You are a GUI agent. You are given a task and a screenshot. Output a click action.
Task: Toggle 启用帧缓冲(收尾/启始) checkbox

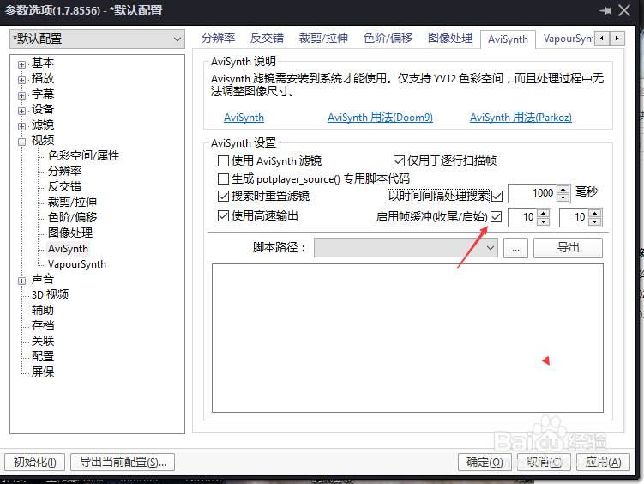tap(496, 216)
